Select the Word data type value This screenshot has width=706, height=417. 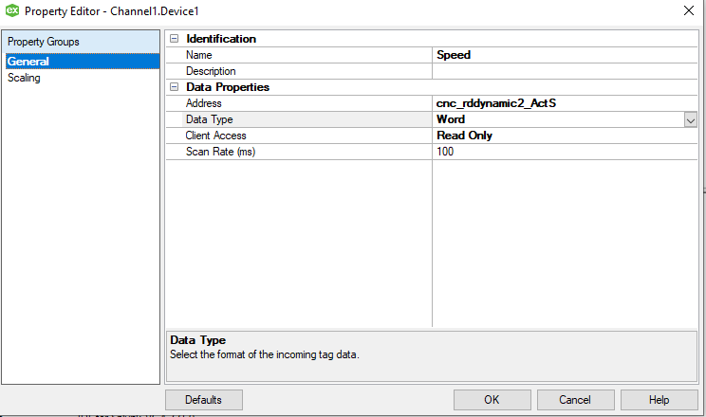(x=558, y=119)
